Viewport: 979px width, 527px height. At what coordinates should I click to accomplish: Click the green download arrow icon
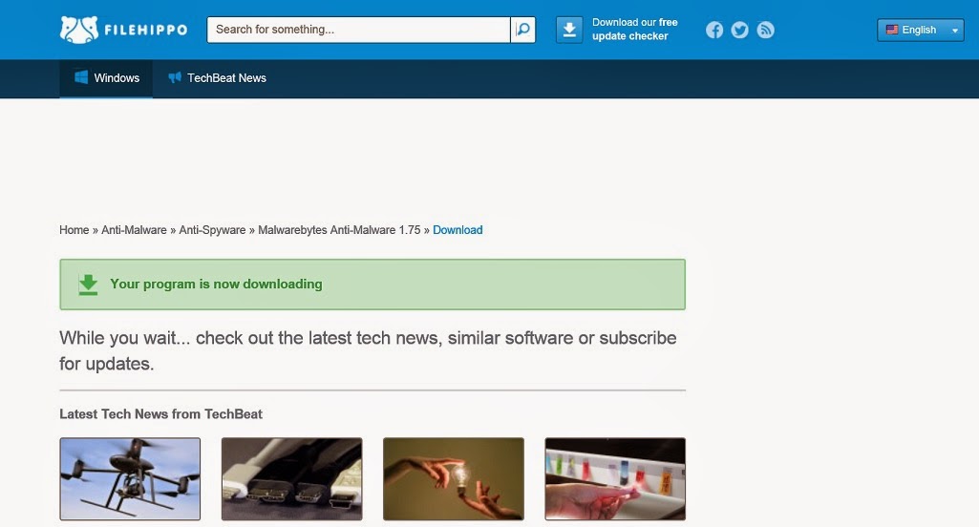(x=88, y=285)
